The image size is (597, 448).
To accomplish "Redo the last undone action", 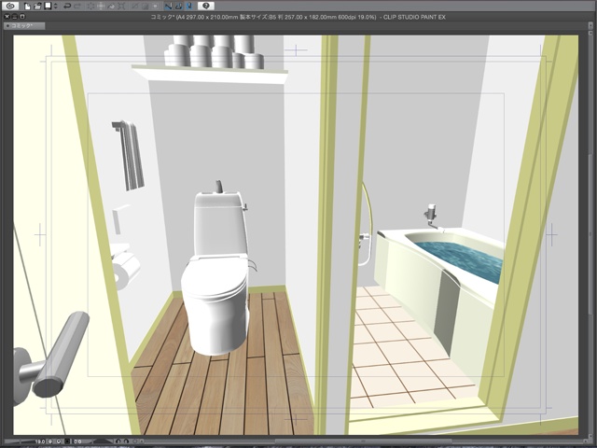I will (x=77, y=7).
